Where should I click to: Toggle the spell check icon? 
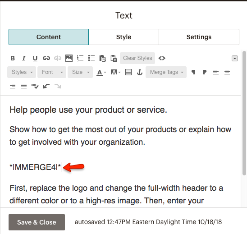click(35, 86)
